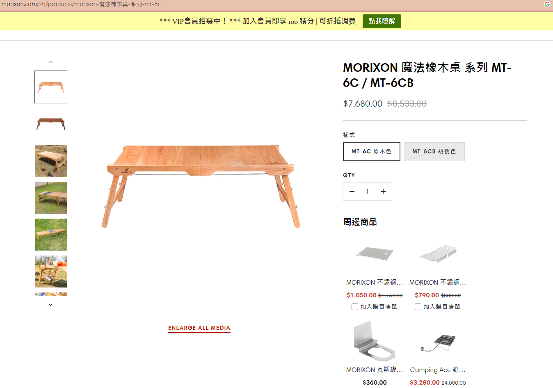Open the third thumbnail of table outdoors

51,161
